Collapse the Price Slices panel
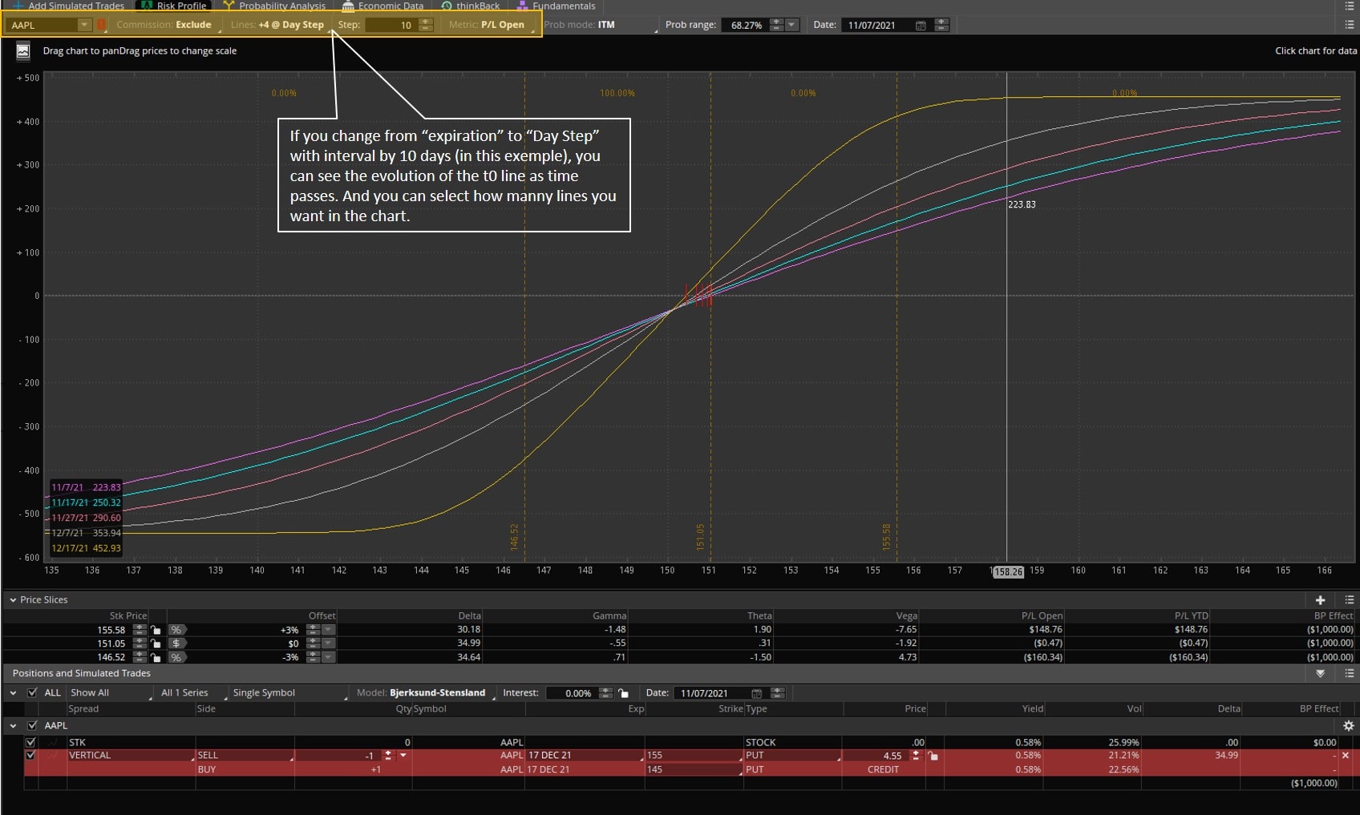Viewport: 1360px width, 815px height. [12, 599]
